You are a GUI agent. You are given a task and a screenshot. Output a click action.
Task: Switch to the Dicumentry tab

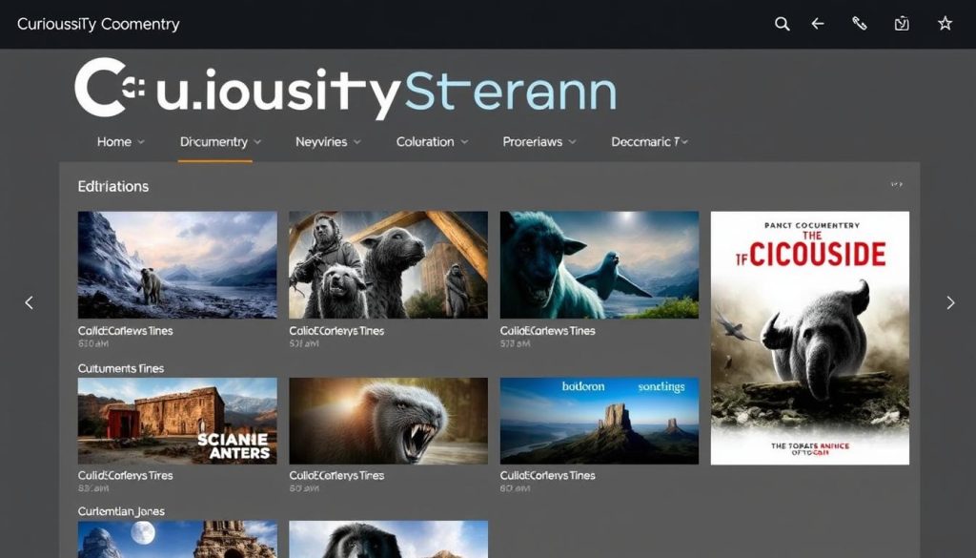point(214,141)
